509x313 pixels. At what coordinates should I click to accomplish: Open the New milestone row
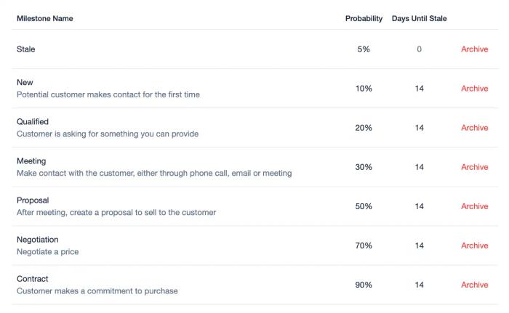point(25,83)
